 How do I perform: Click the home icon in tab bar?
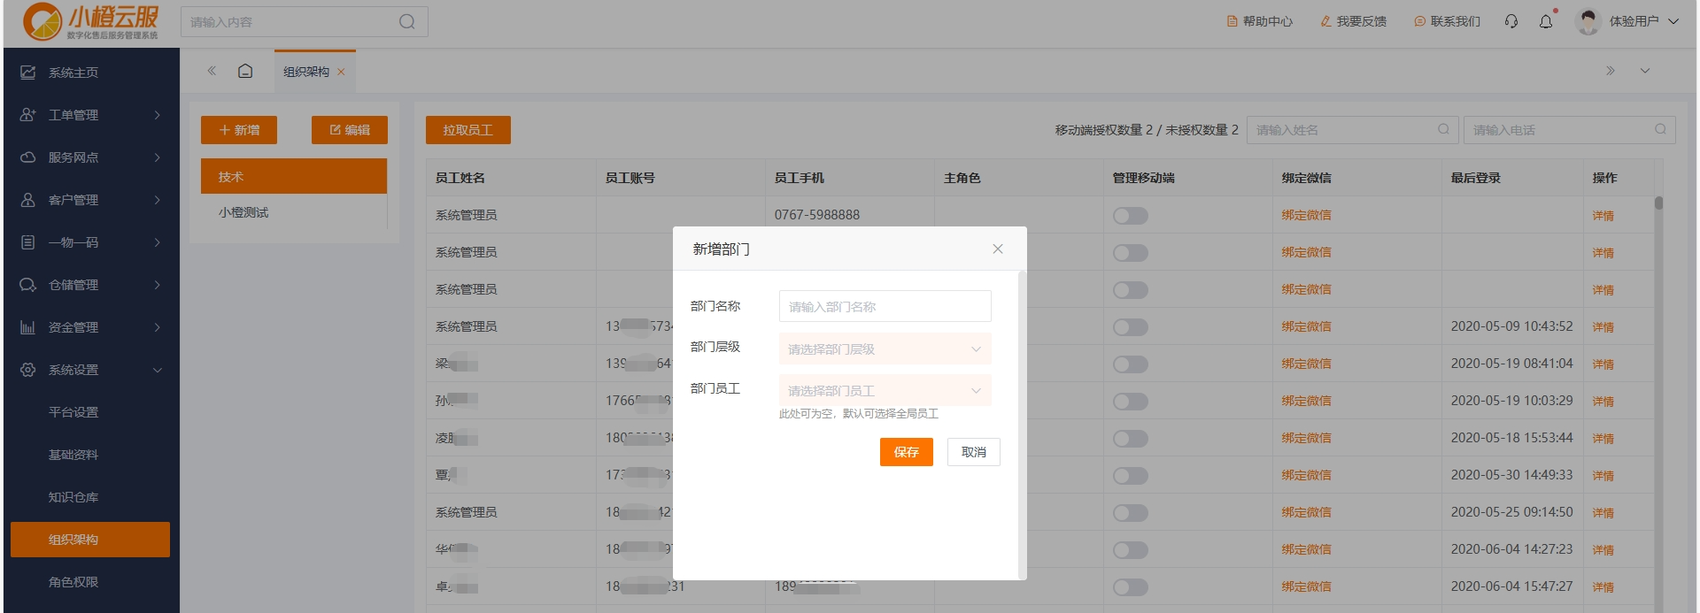coord(245,71)
